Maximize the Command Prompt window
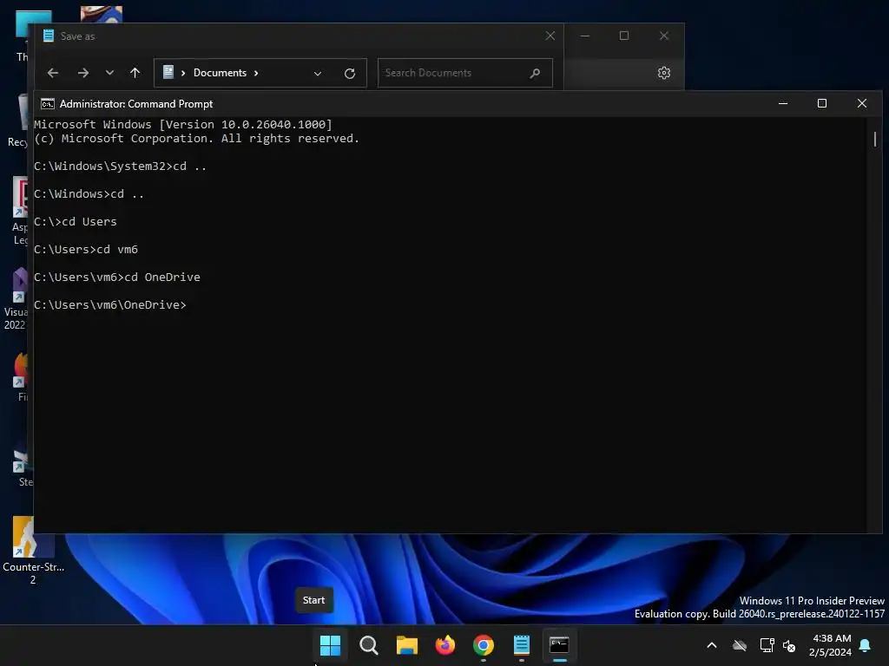 click(x=822, y=103)
